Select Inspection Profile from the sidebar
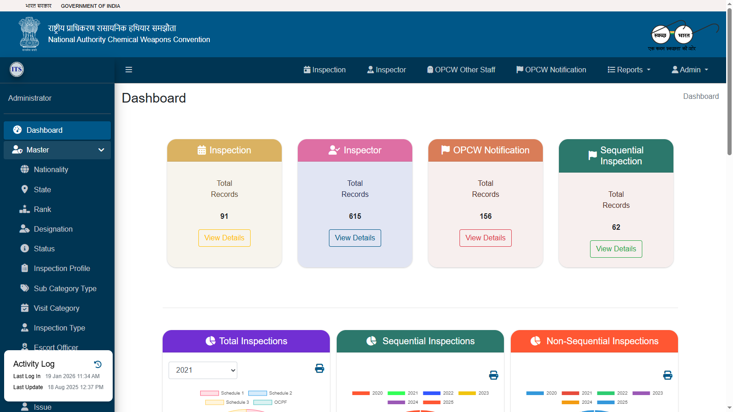Viewport: 733px width, 412px height. pos(61,268)
